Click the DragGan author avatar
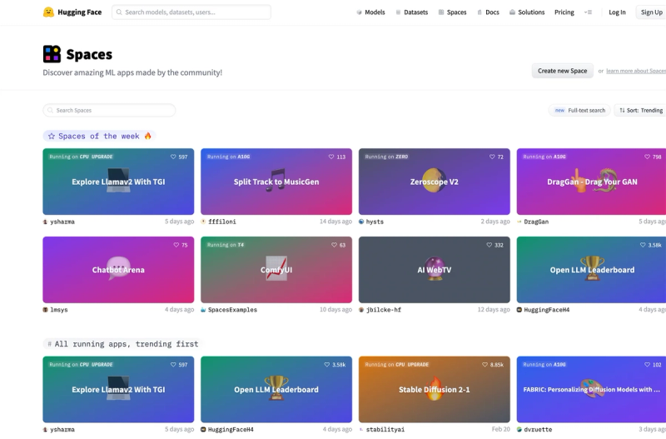 coord(519,222)
